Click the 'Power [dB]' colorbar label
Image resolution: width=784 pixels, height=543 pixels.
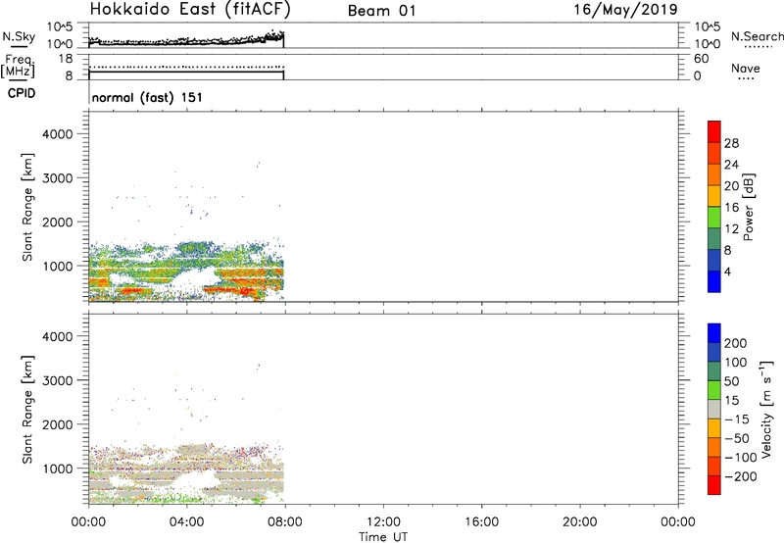pyautogui.click(x=748, y=207)
